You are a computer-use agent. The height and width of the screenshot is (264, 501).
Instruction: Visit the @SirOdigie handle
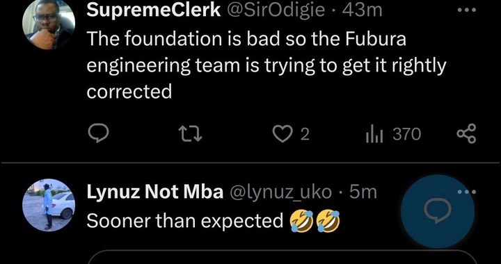tap(276, 10)
